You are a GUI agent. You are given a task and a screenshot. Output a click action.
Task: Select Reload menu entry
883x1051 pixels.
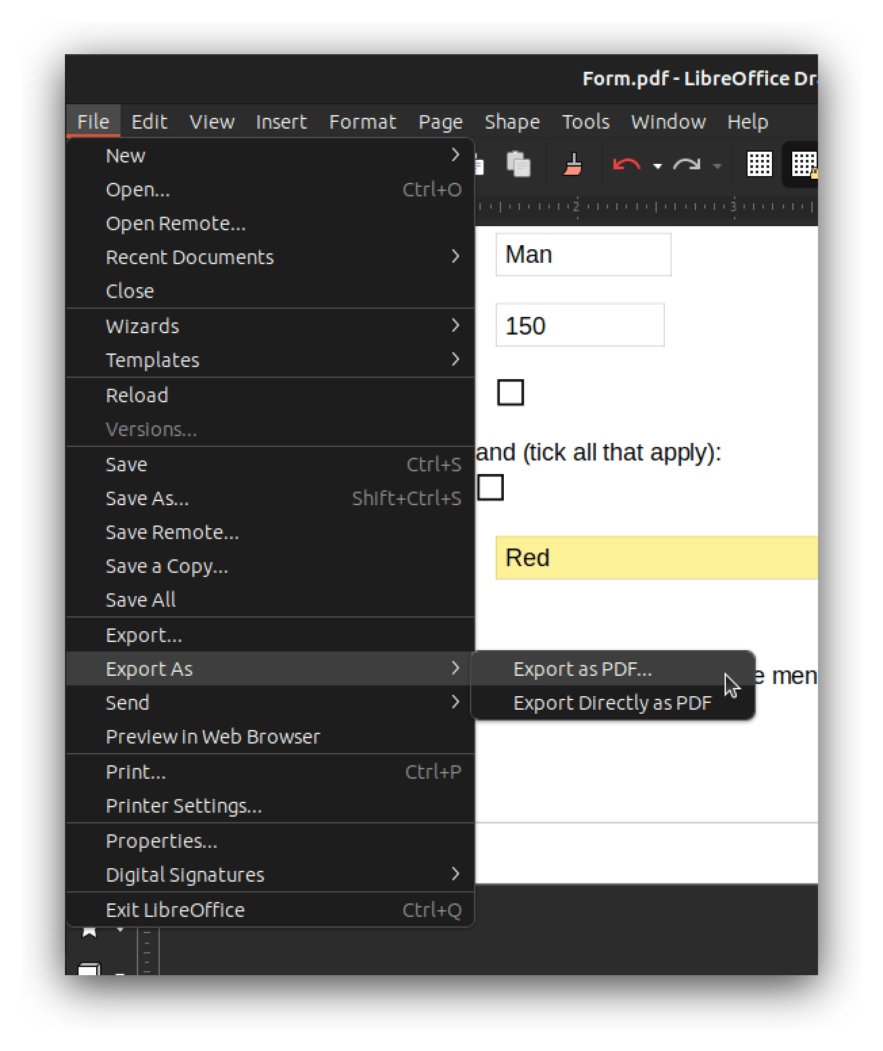click(270, 395)
